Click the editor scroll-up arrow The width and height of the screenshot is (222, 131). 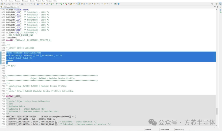coord(217,10)
